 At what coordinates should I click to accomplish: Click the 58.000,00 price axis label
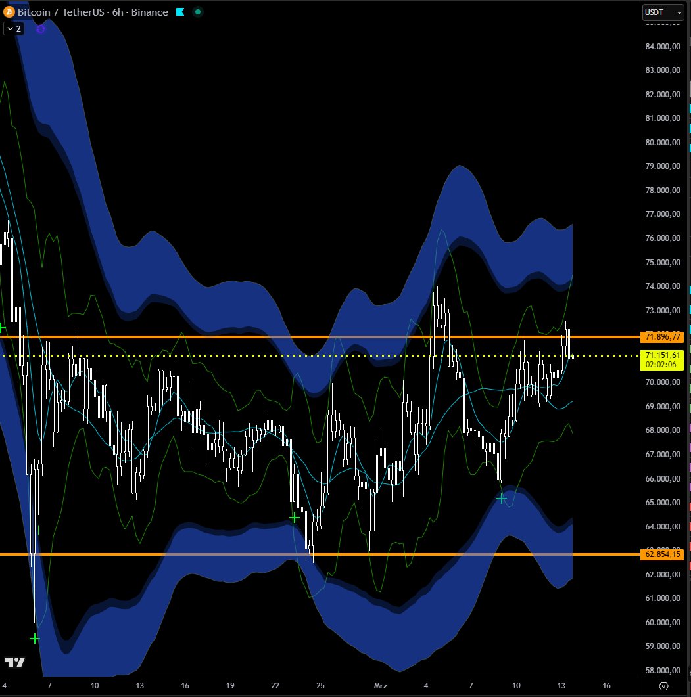663,670
